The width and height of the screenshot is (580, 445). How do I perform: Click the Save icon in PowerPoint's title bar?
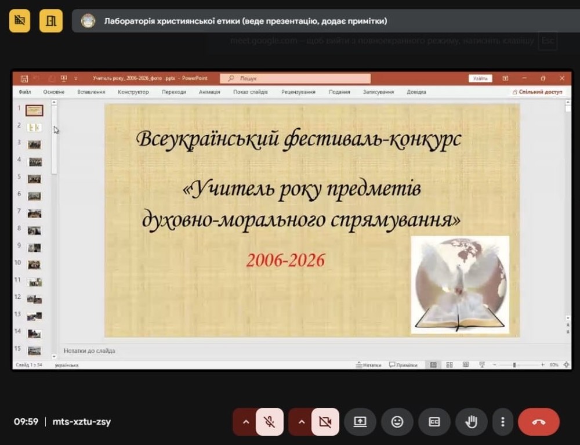24,78
